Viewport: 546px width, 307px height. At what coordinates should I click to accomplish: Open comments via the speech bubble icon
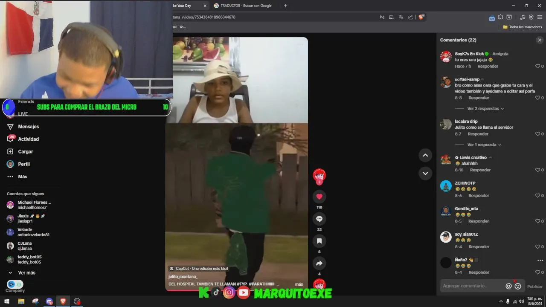(319, 219)
